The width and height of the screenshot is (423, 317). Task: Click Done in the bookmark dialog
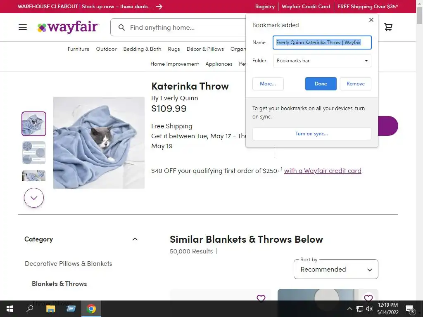coord(321,84)
